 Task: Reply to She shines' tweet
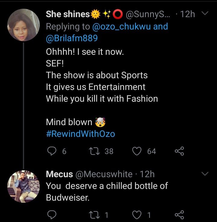[x=52, y=151]
